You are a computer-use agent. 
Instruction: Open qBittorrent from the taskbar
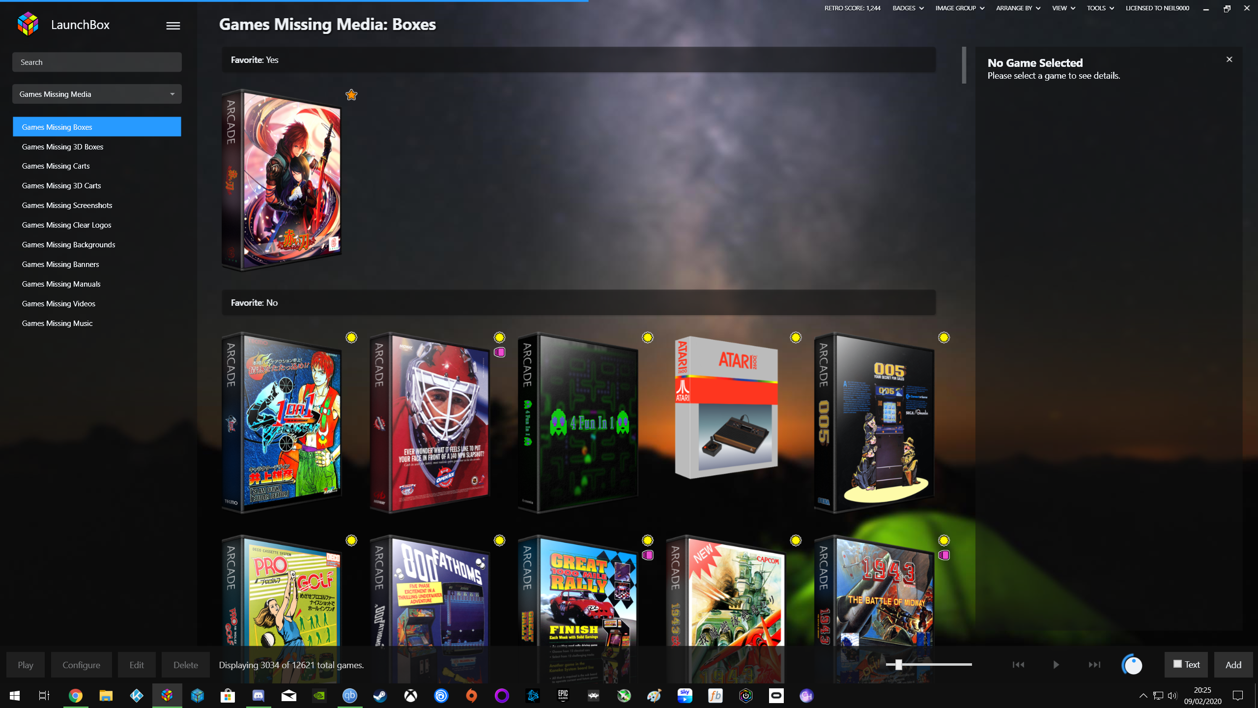pyautogui.click(x=349, y=696)
